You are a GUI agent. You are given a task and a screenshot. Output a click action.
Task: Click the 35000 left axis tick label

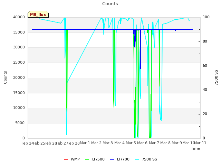tap(19, 32)
